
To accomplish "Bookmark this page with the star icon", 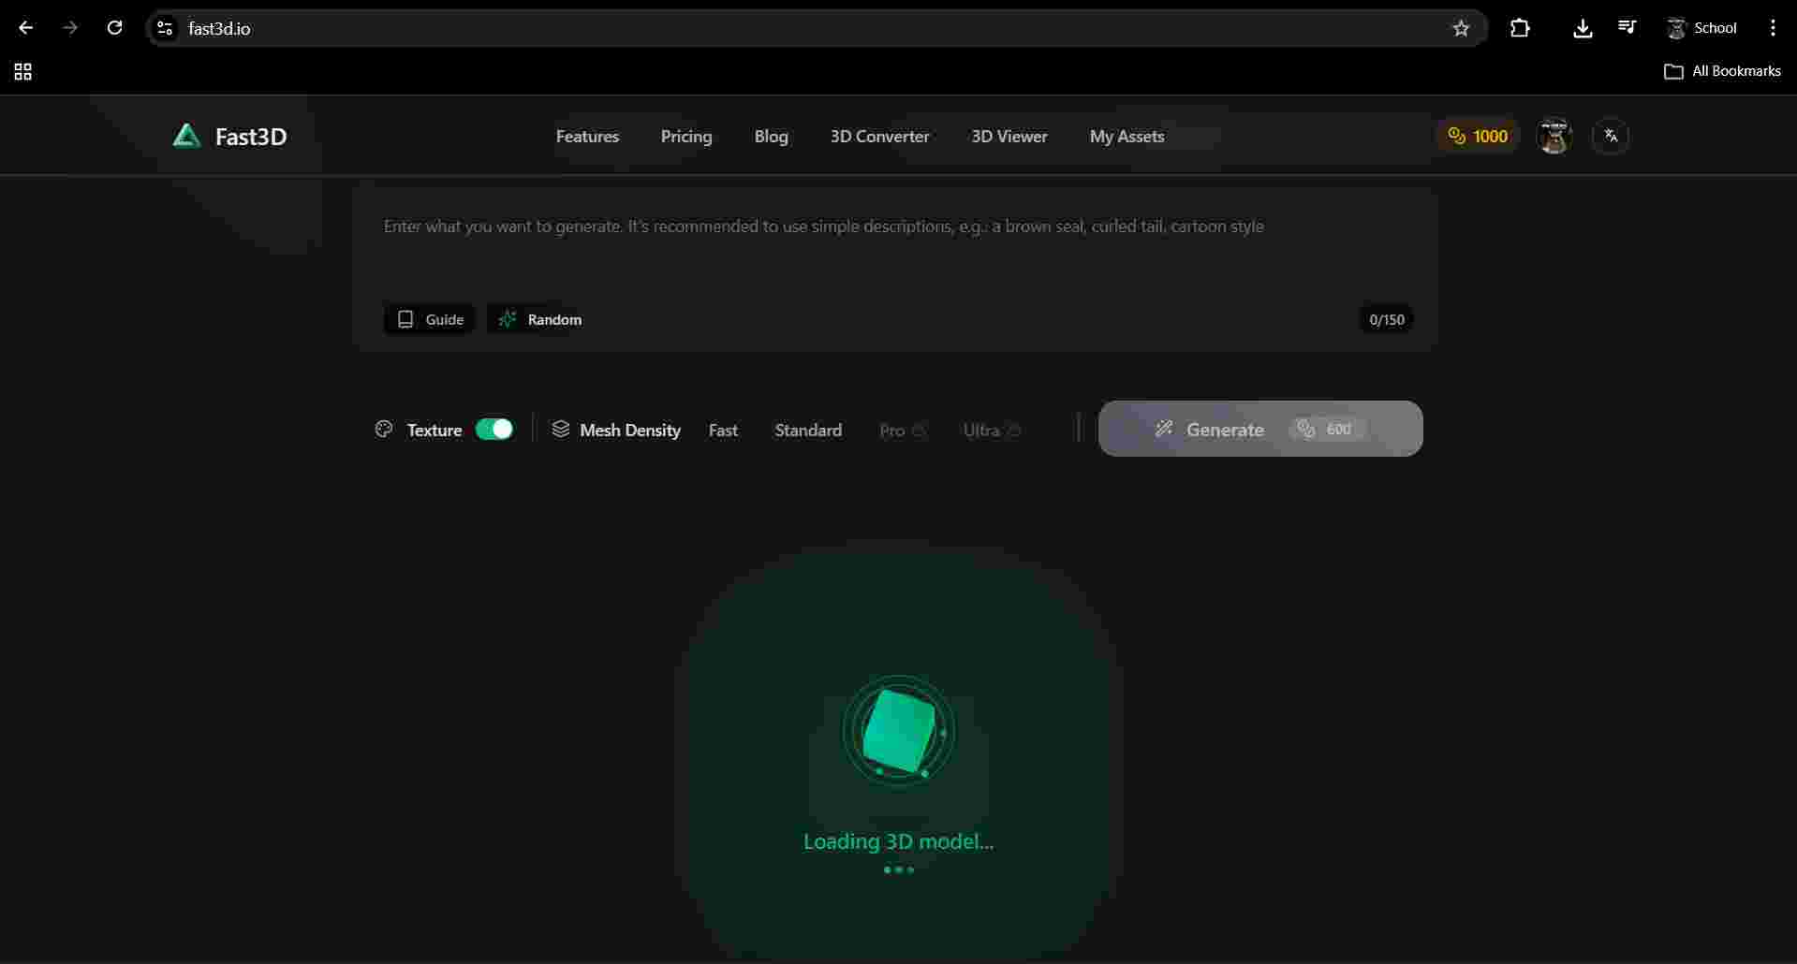I will (1461, 28).
